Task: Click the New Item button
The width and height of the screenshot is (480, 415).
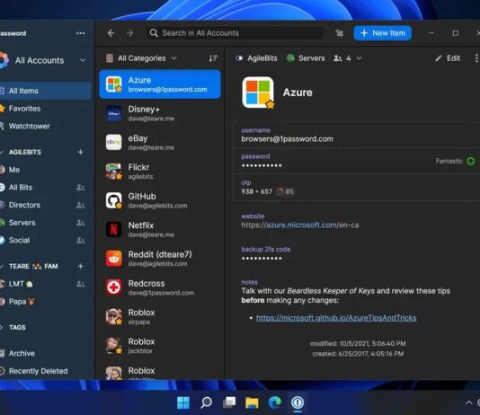Action: (382, 33)
